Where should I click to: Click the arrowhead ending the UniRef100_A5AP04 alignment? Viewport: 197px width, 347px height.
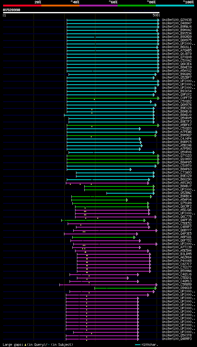127,200
